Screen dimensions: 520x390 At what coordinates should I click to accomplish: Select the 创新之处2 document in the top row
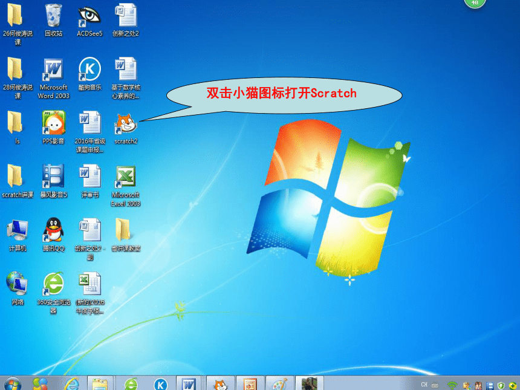[x=126, y=15]
